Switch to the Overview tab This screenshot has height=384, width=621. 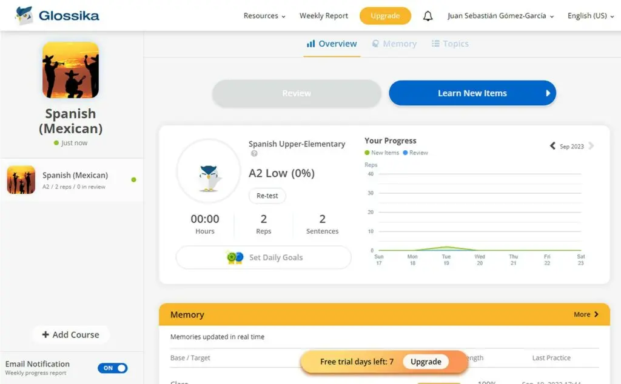point(332,44)
